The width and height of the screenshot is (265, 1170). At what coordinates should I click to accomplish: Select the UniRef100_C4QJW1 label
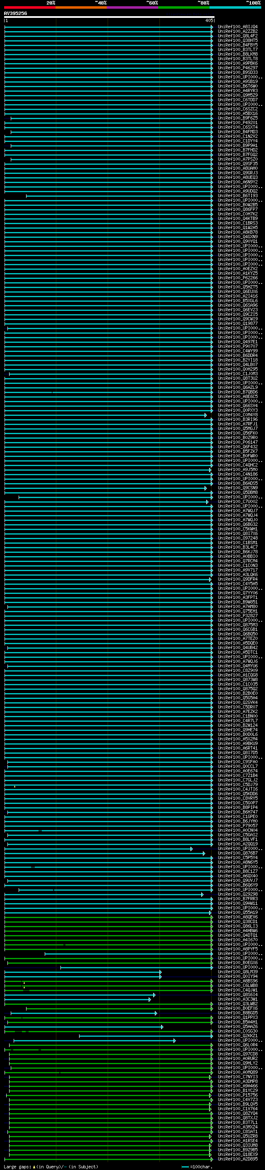[x=238, y=990]
